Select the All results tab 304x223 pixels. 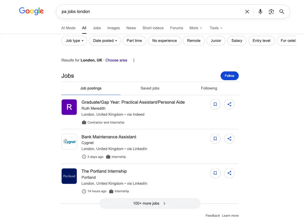tap(84, 28)
